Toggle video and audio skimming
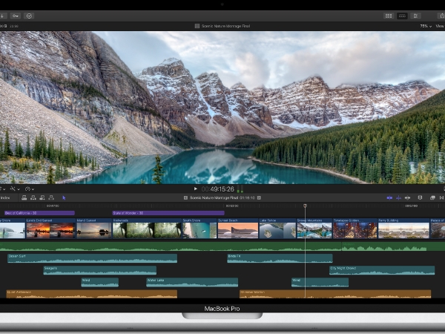The image size is (445, 334). (x=389, y=197)
